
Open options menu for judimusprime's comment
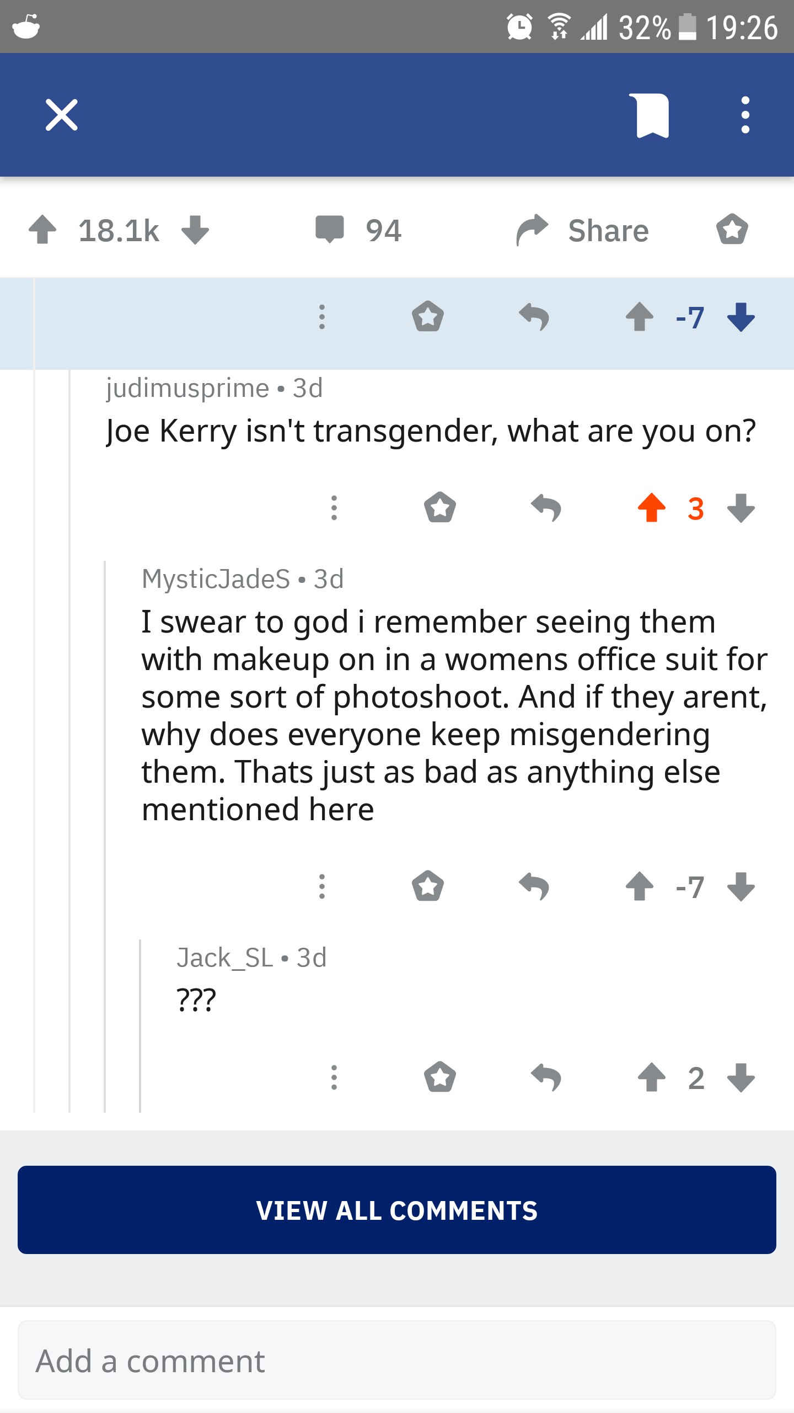(x=334, y=508)
